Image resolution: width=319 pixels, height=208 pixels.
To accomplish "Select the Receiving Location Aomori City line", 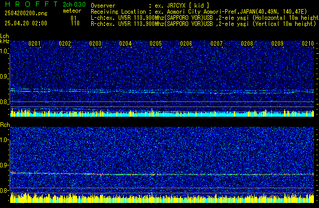I will click(x=199, y=12).
